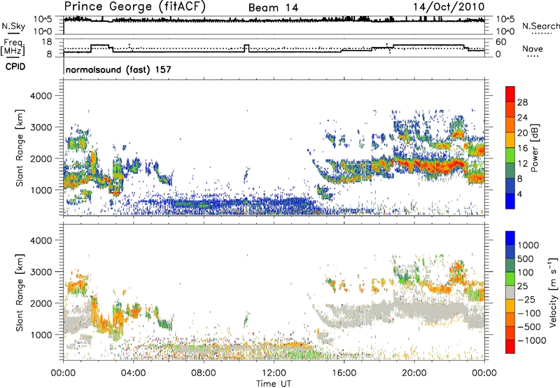This screenshot has height=388, width=560.
Task: Click the "Velocity [m s⁻¹]" colorbar title
Action: 553,292
